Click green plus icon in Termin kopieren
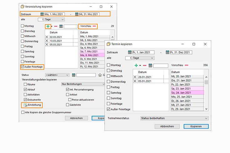The height and width of the screenshot is (153, 230). (136, 65)
